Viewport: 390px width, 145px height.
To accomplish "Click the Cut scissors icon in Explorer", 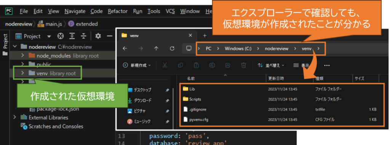I will [165, 65].
